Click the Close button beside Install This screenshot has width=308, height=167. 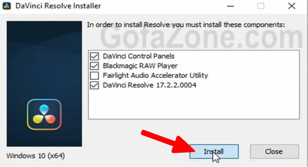point(274,151)
